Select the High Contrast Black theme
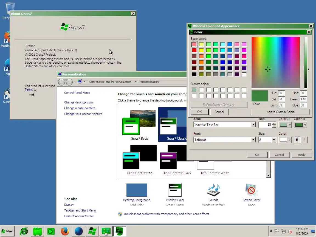The width and height of the screenshot is (316, 237). (x=177, y=160)
